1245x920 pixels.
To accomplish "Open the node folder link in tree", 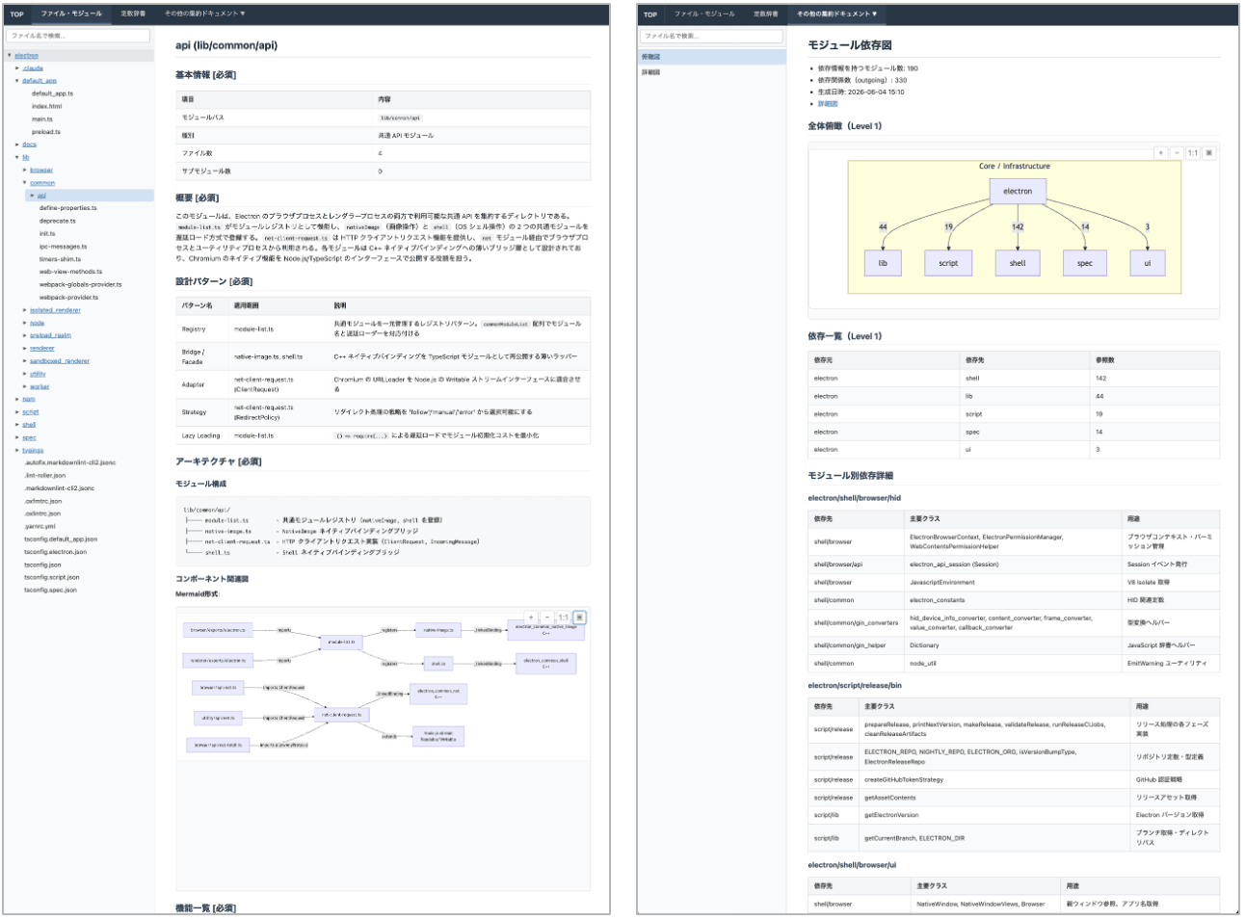I will pos(37,323).
